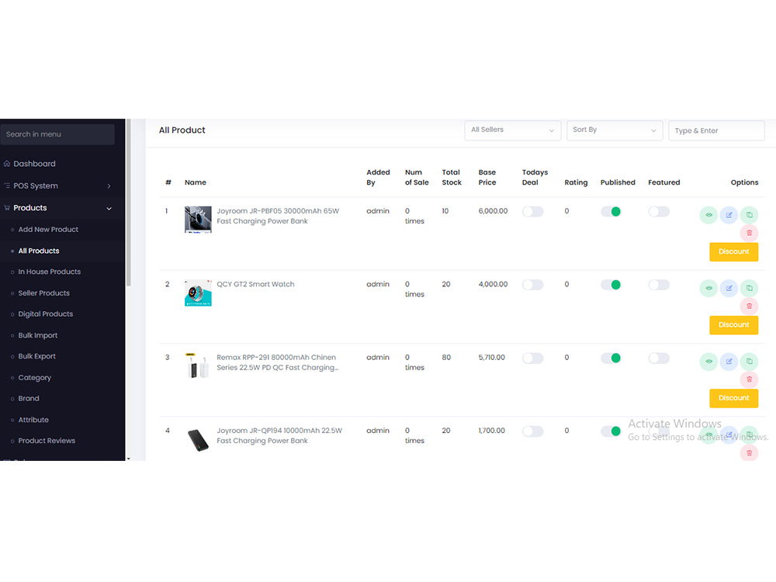Open the Sort By dropdown
The image size is (776, 582).
pos(615,130)
